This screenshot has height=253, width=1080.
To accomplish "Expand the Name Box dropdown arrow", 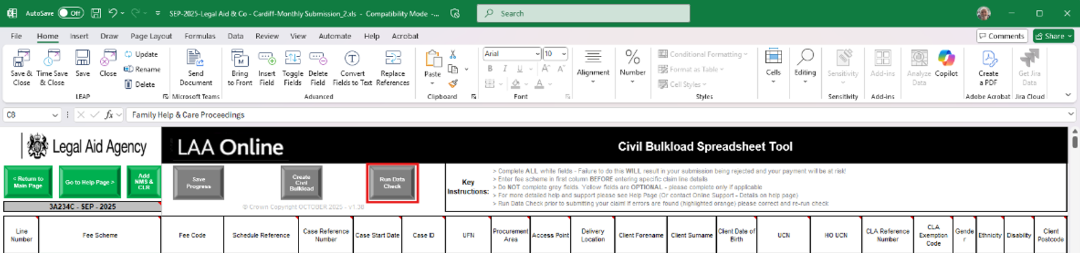I will (55, 115).
